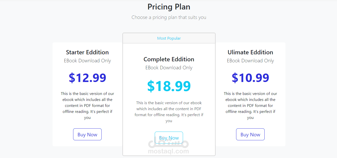Click the Complete Eddition description paragraph
Screen dimensions: 337x158
pos(169,112)
